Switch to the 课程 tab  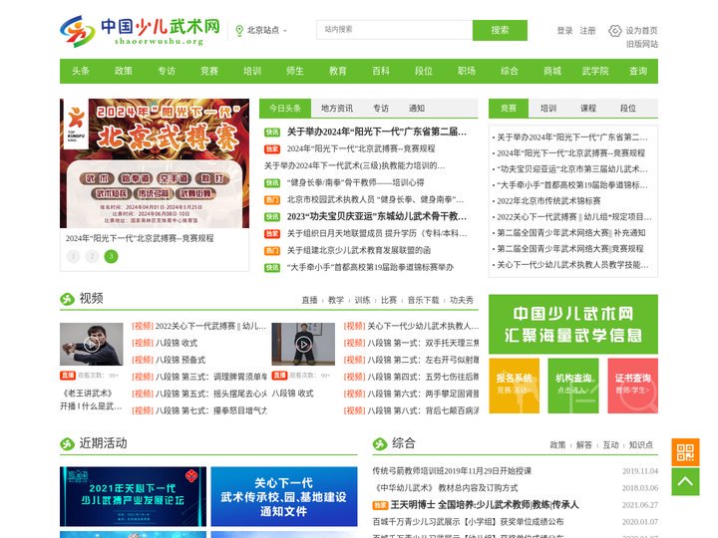(588, 109)
